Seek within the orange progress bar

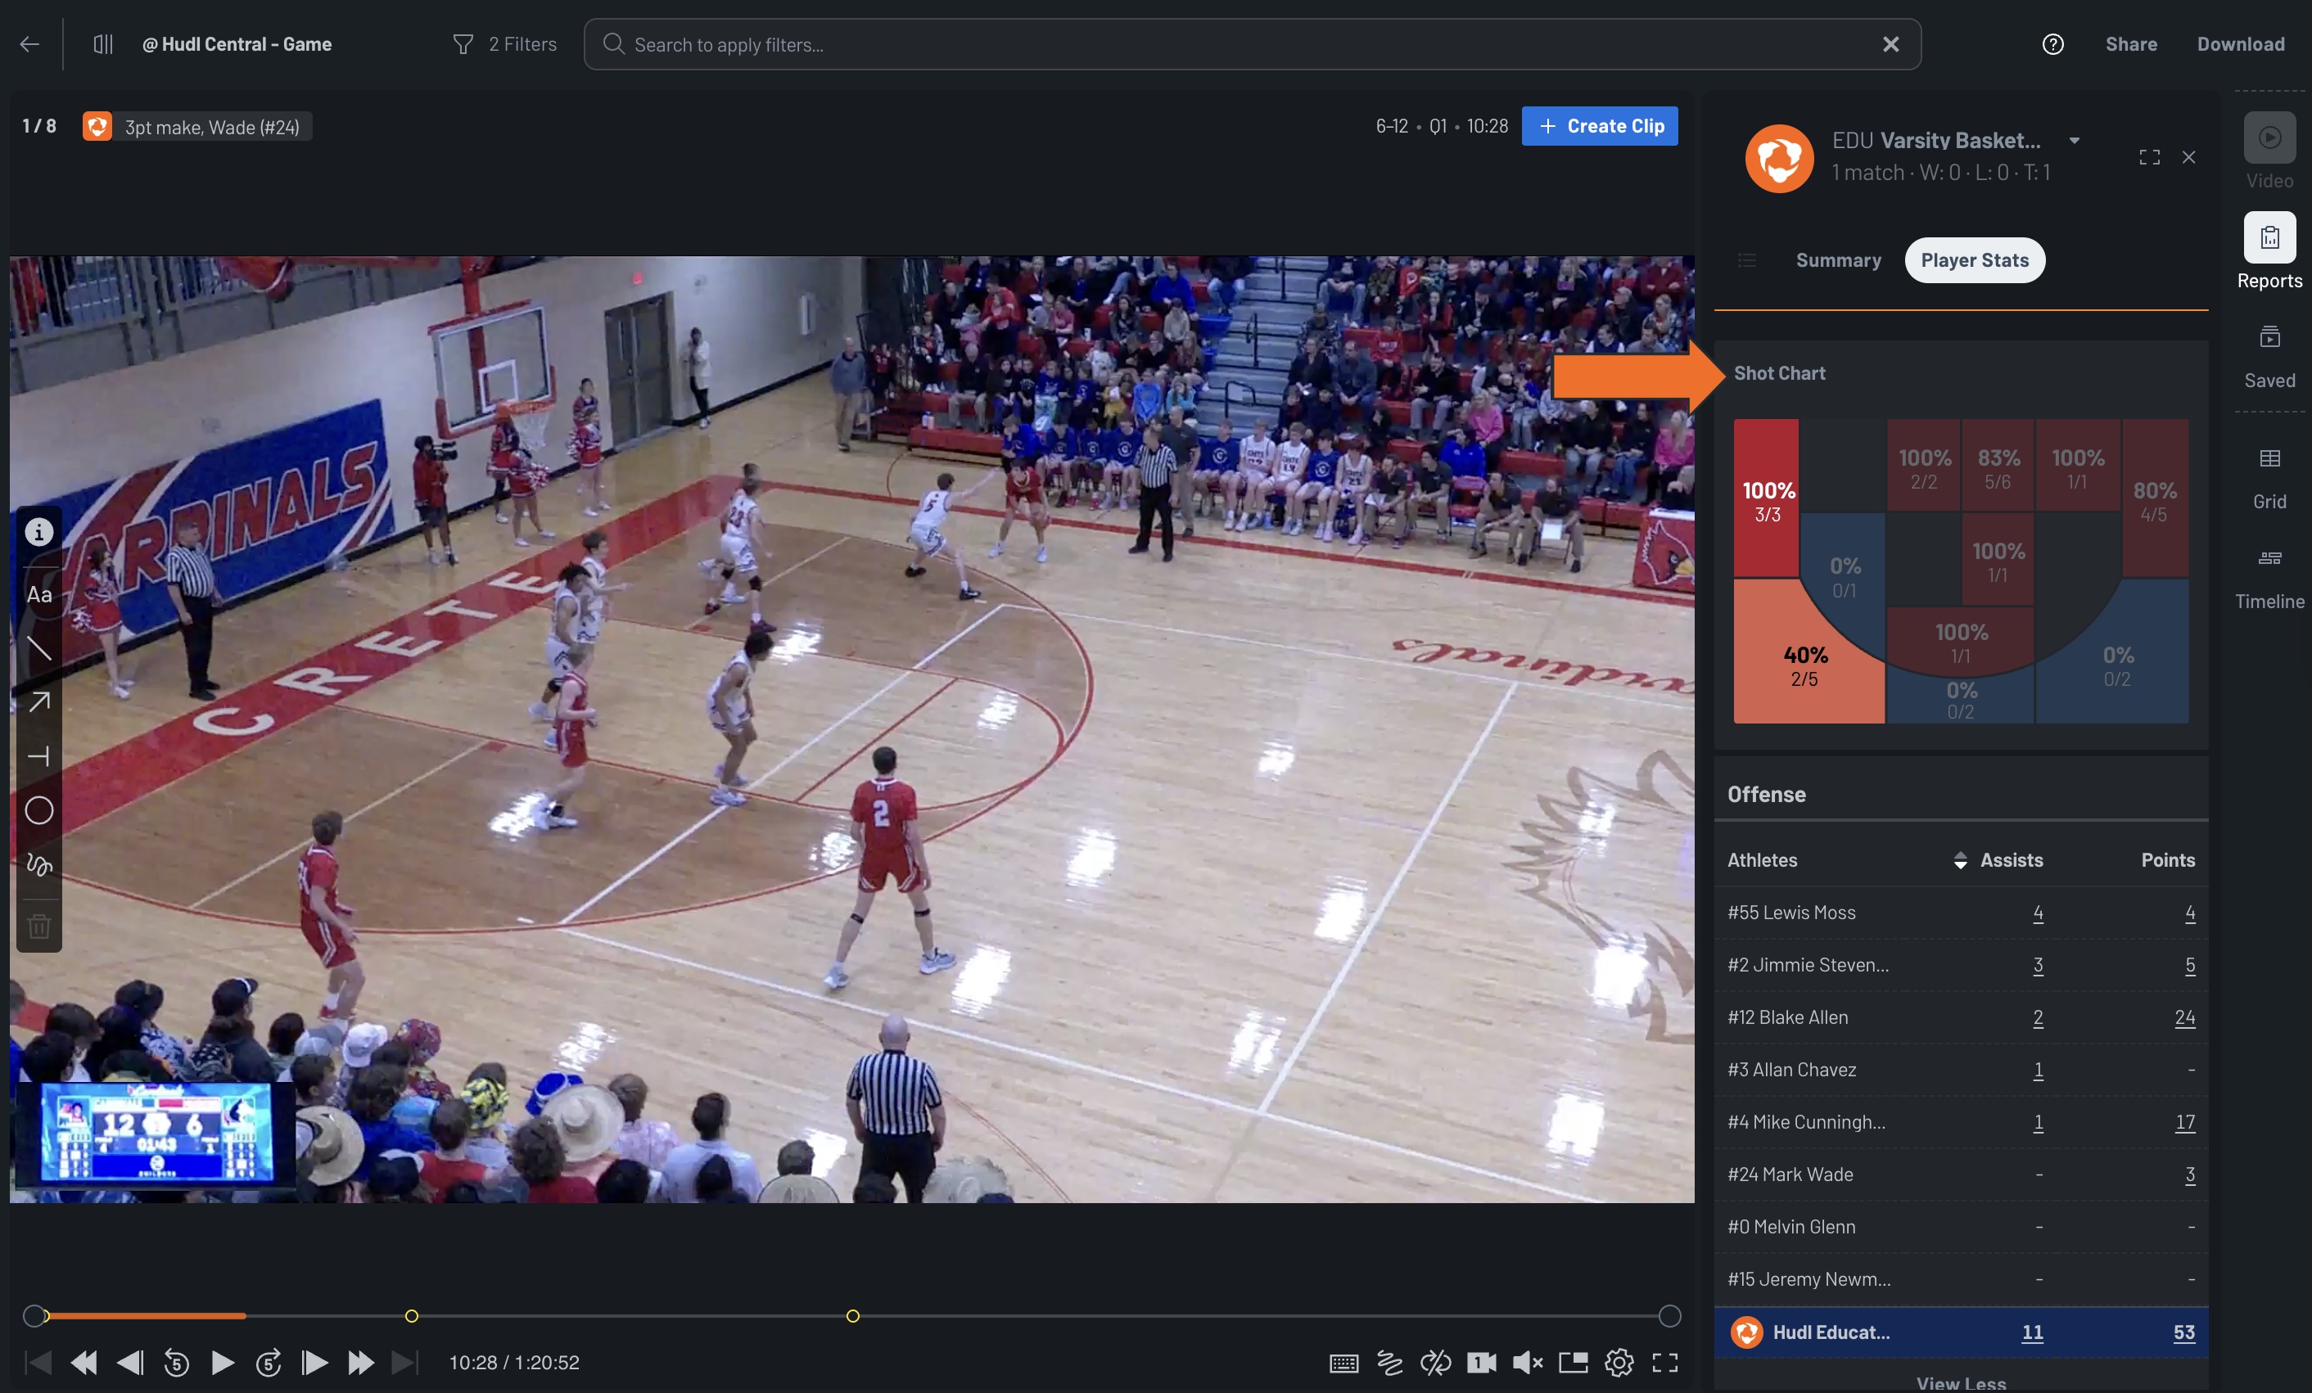pos(146,1316)
